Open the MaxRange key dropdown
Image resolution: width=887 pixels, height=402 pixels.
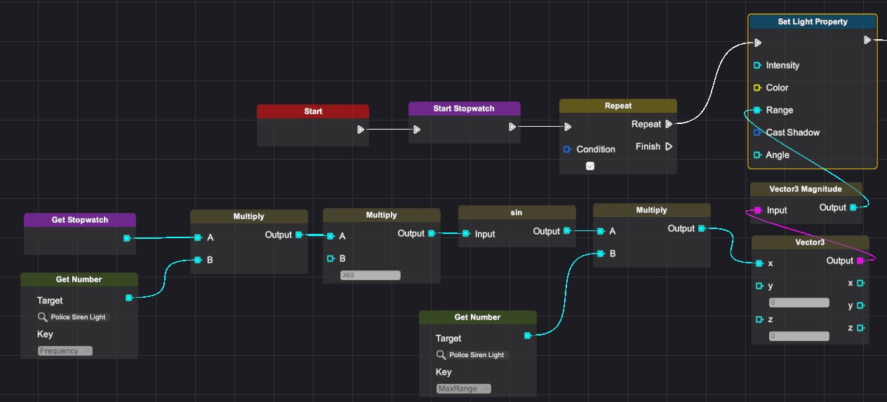point(464,389)
